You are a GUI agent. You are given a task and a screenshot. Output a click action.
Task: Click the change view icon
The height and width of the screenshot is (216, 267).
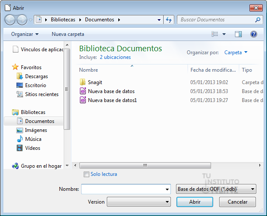pos(215,34)
